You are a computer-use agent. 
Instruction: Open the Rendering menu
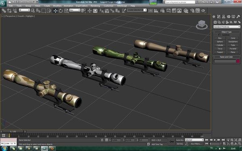click(x=95, y=6)
